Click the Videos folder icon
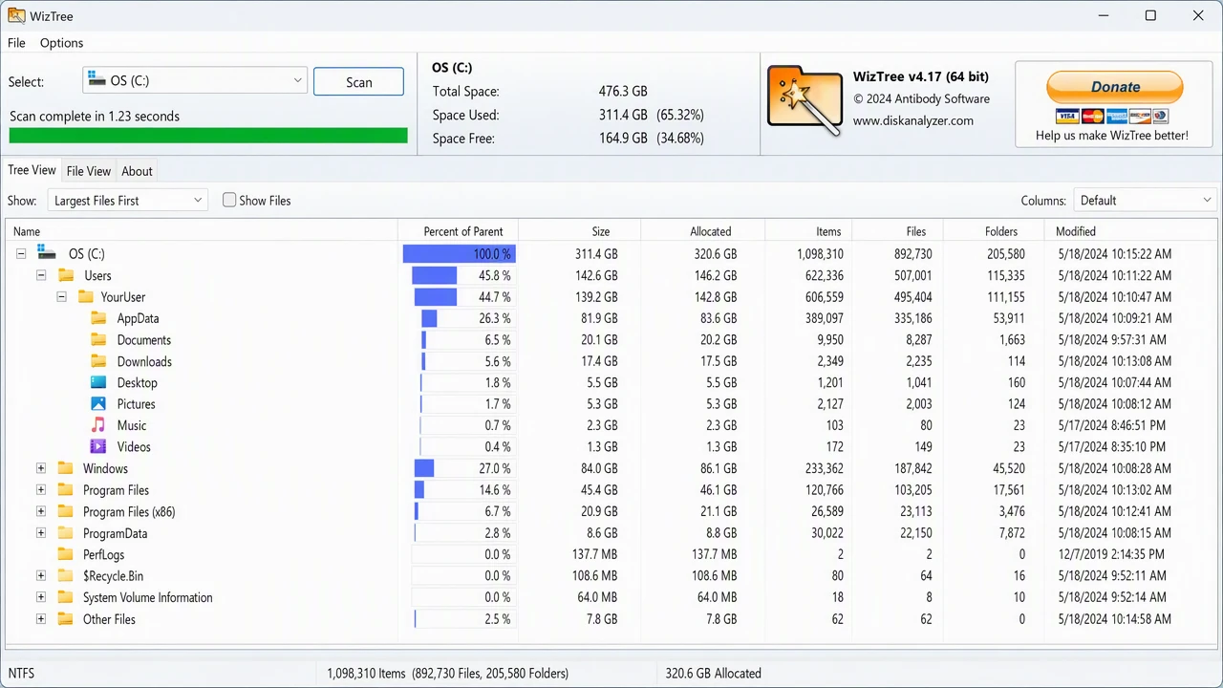The width and height of the screenshot is (1223, 688). 98,446
